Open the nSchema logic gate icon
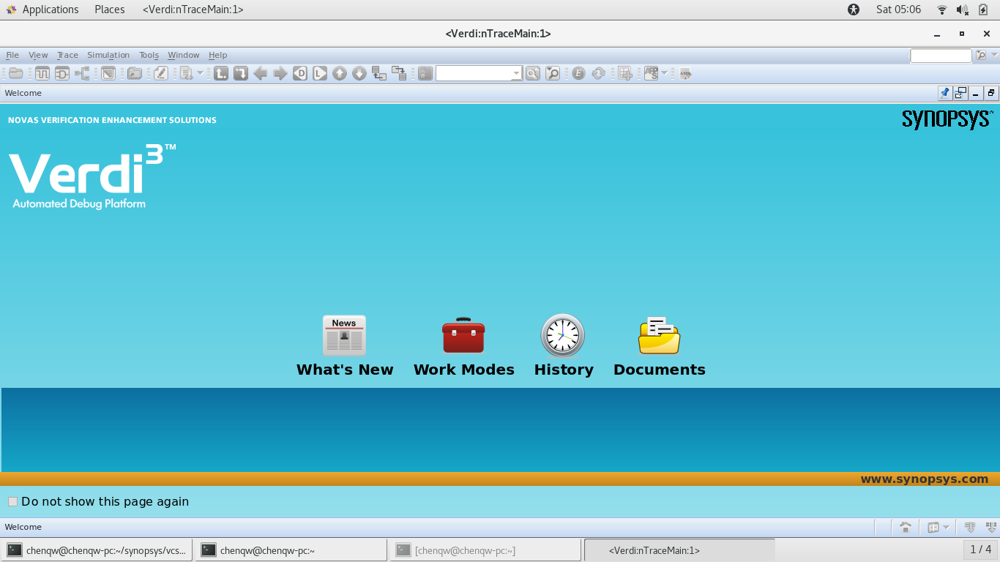The height and width of the screenshot is (562, 1000). [61, 73]
